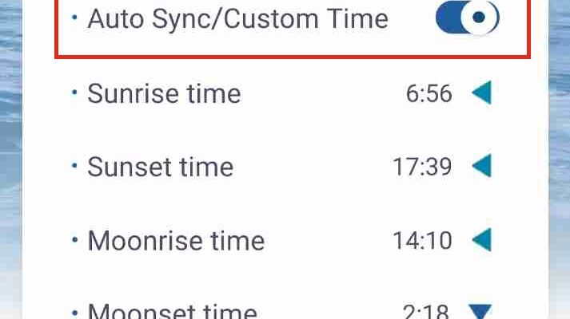Expand the Moonrise time arrow
The height and width of the screenshot is (319, 570).
click(x=480, y=240)
